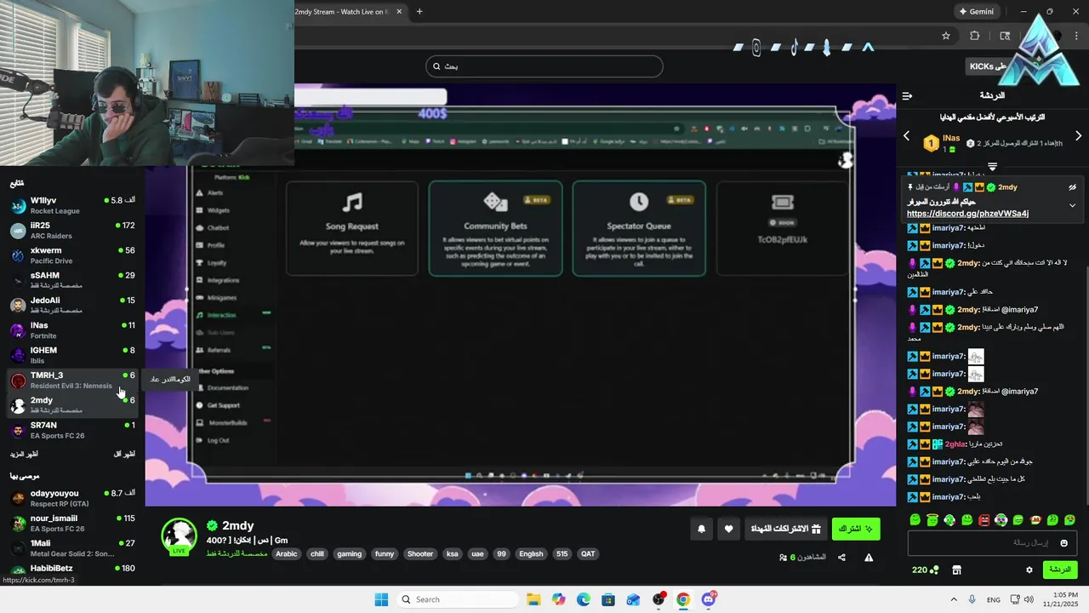
Task: Collapse the chat panel
Action: pyautogui.click(x=907, y=95)
